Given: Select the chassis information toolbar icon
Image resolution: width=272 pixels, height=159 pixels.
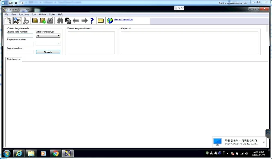Looking at the screenshot, I should 17,21.
